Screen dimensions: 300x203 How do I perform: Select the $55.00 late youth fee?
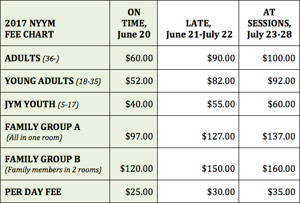pos(221,104)
